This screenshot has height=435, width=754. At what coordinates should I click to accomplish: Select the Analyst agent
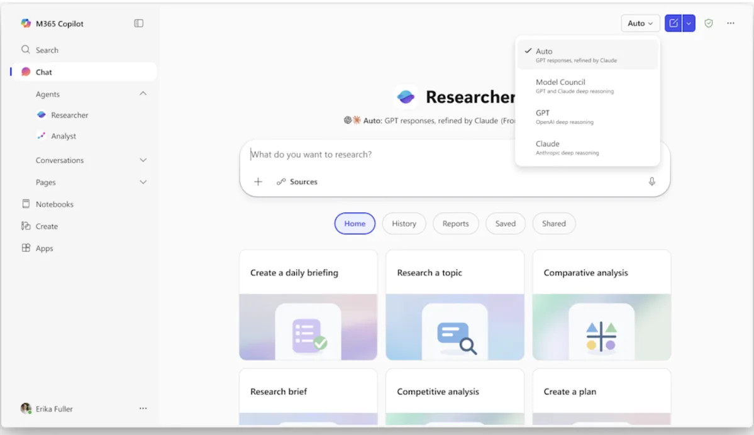click(x=65, y=136)
